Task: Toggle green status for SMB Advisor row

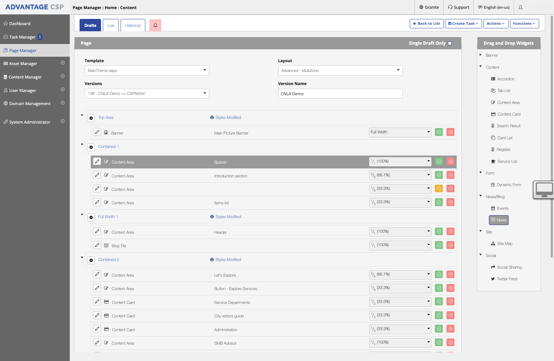Action: point(439,342)
